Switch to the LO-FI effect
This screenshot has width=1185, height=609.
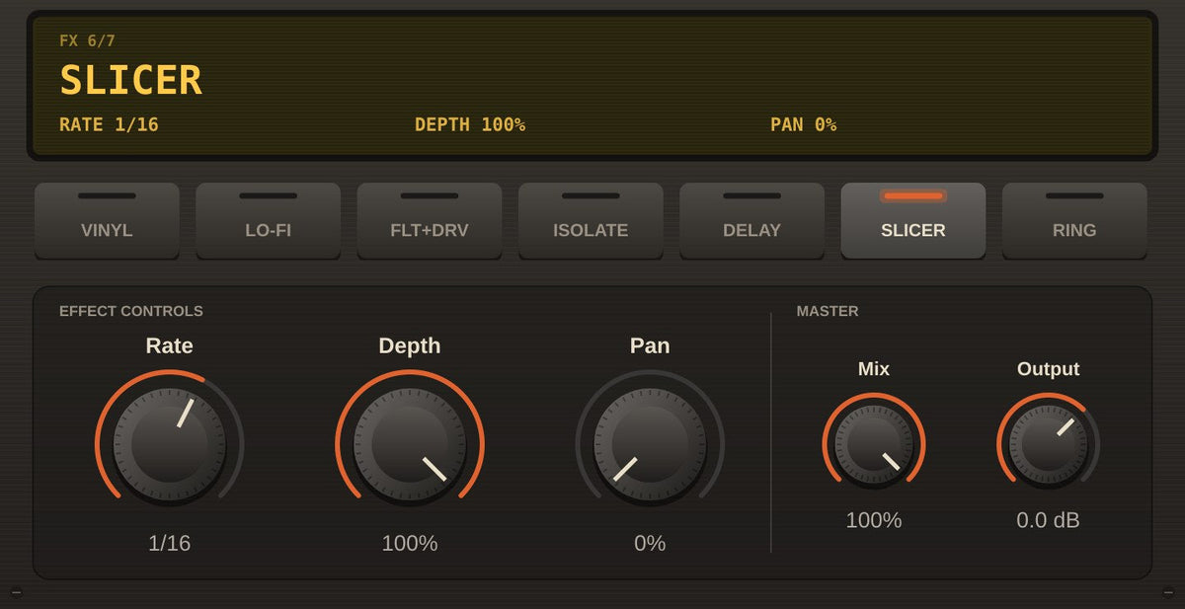pyautogui.click(x=268, y=220)
